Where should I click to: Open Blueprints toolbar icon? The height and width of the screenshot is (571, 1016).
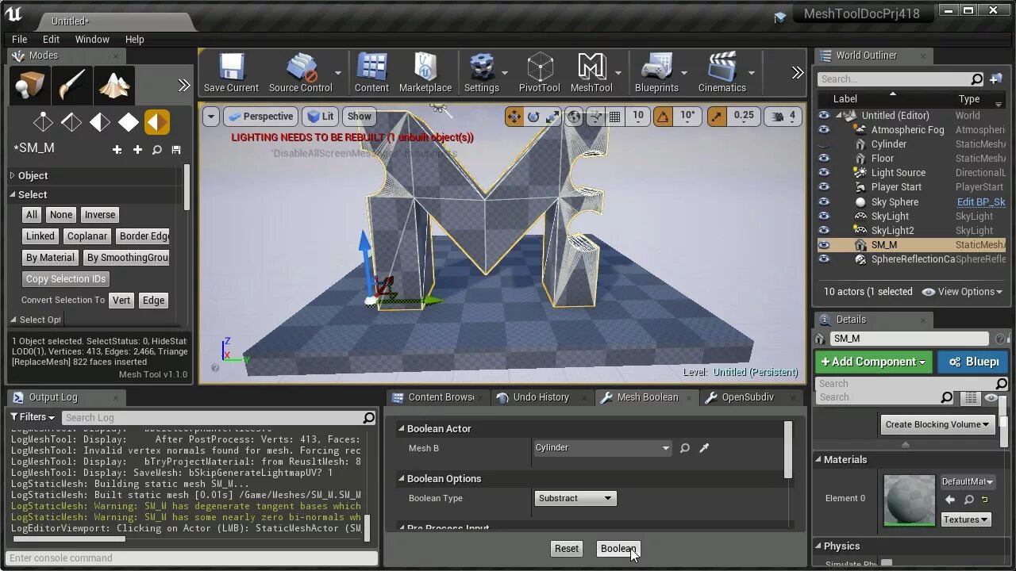[656, 73]
